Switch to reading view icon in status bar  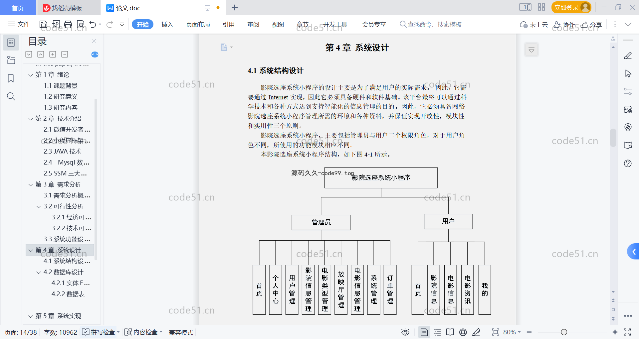pos(450,332)
